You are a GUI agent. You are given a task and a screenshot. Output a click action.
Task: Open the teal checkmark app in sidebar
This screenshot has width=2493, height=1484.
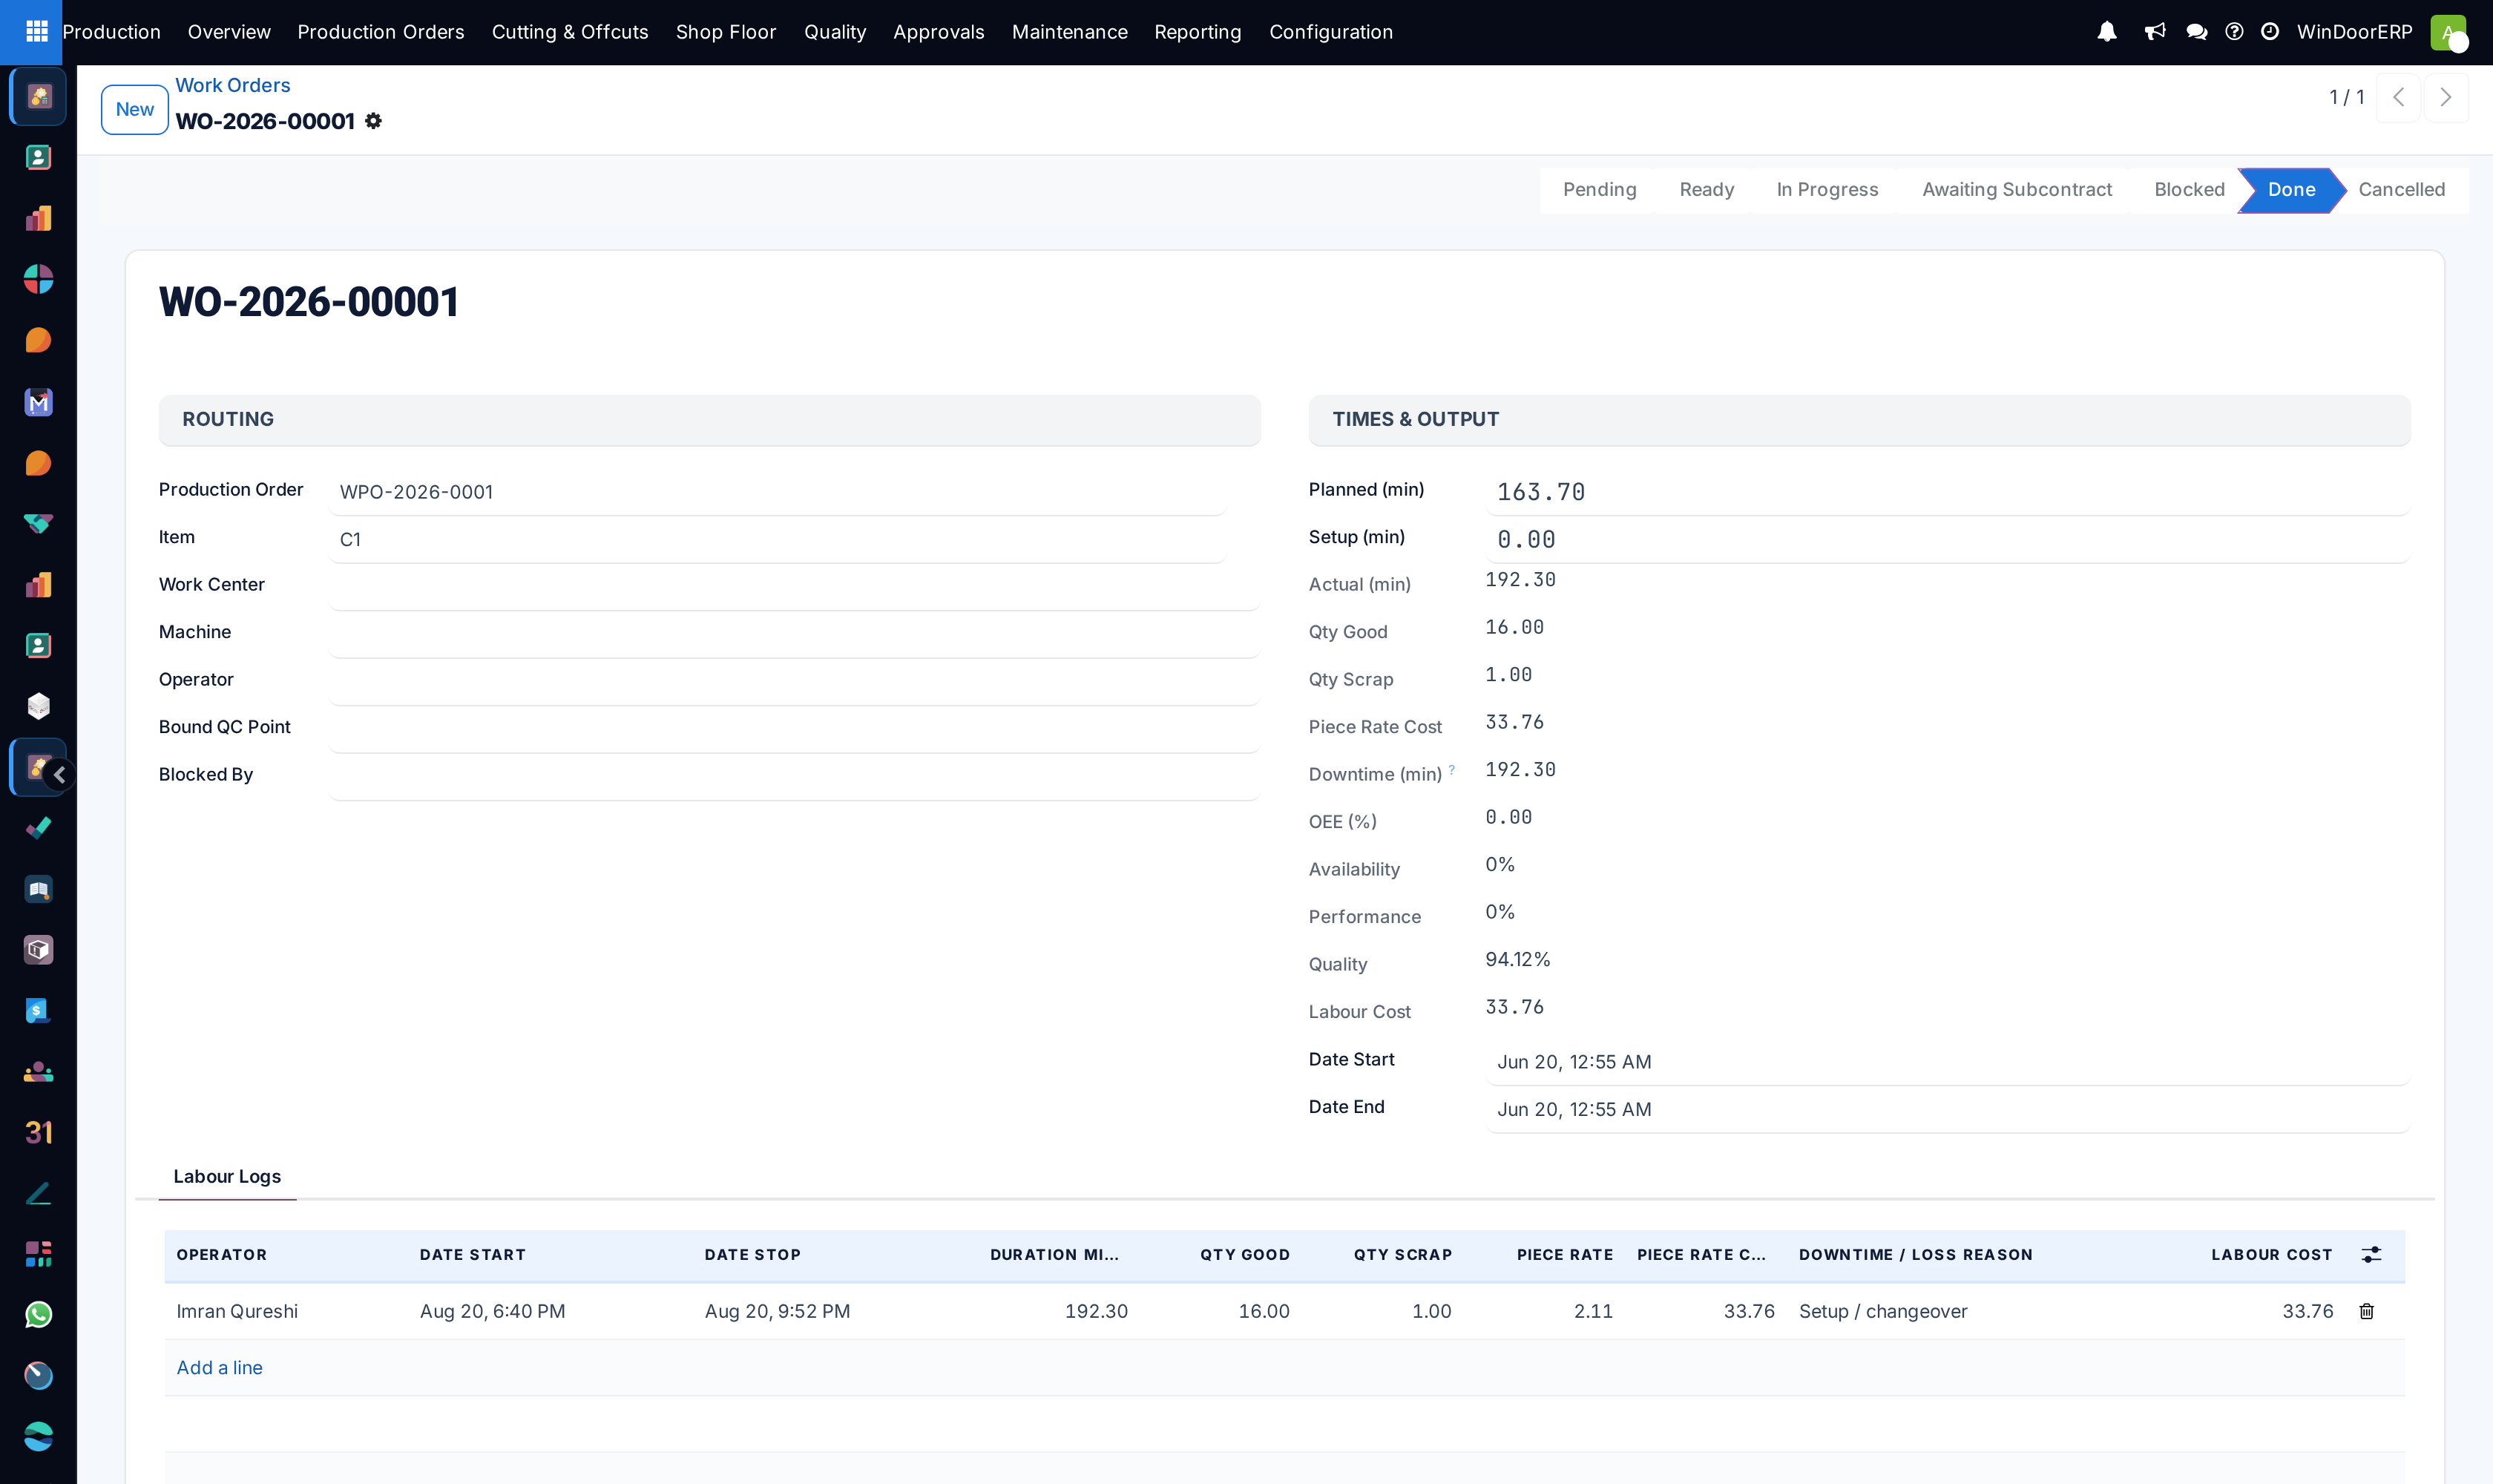point(38,828)
